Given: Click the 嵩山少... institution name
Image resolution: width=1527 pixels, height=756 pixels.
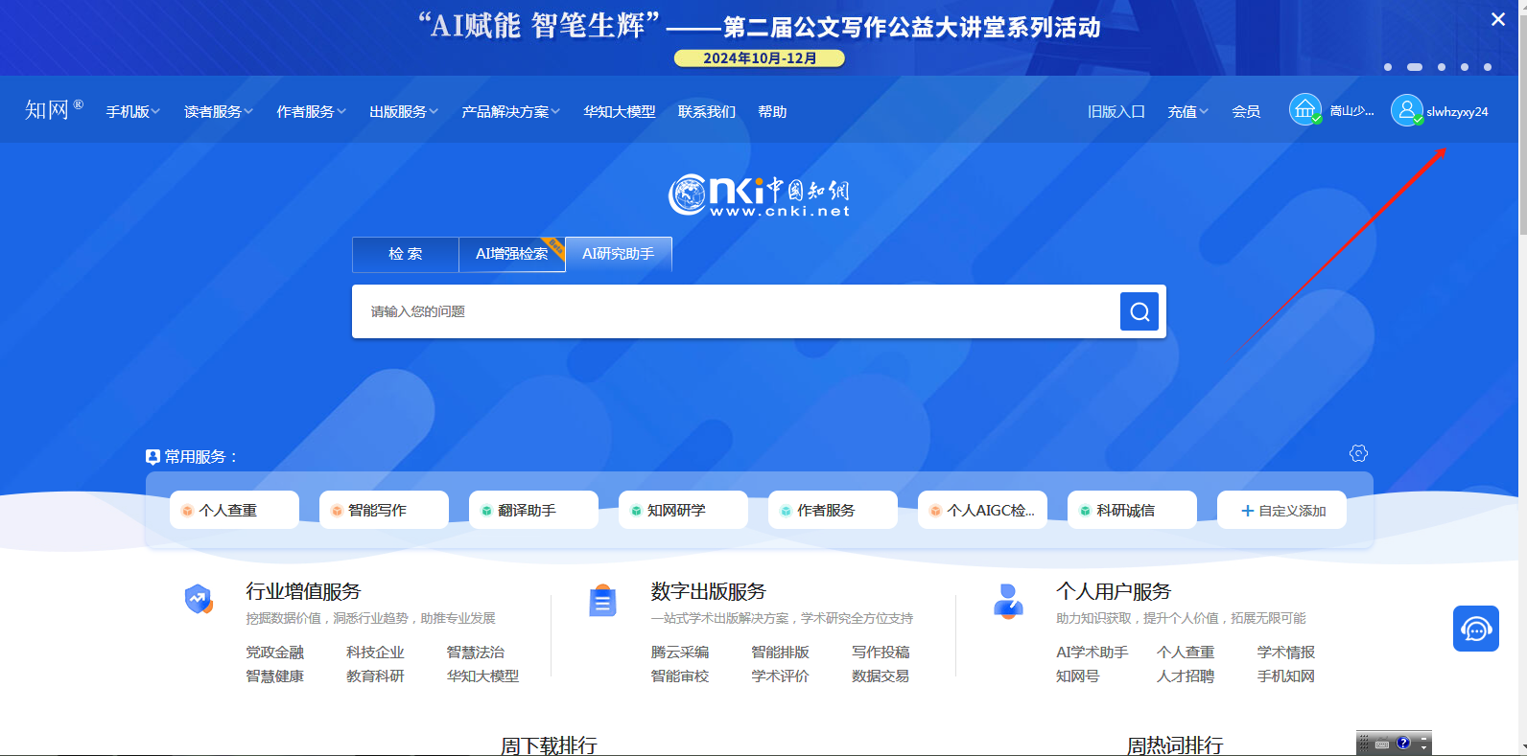Looking at the screenshot, I should pos(1352,111).
